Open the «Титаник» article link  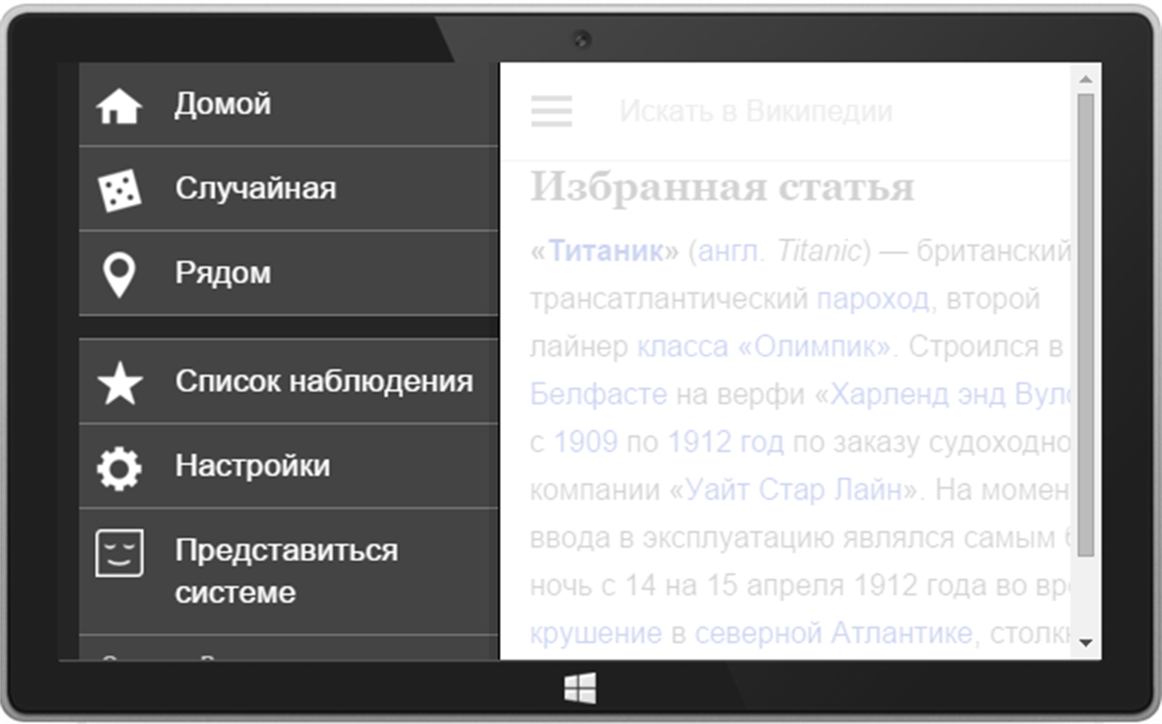pos(605,251)
